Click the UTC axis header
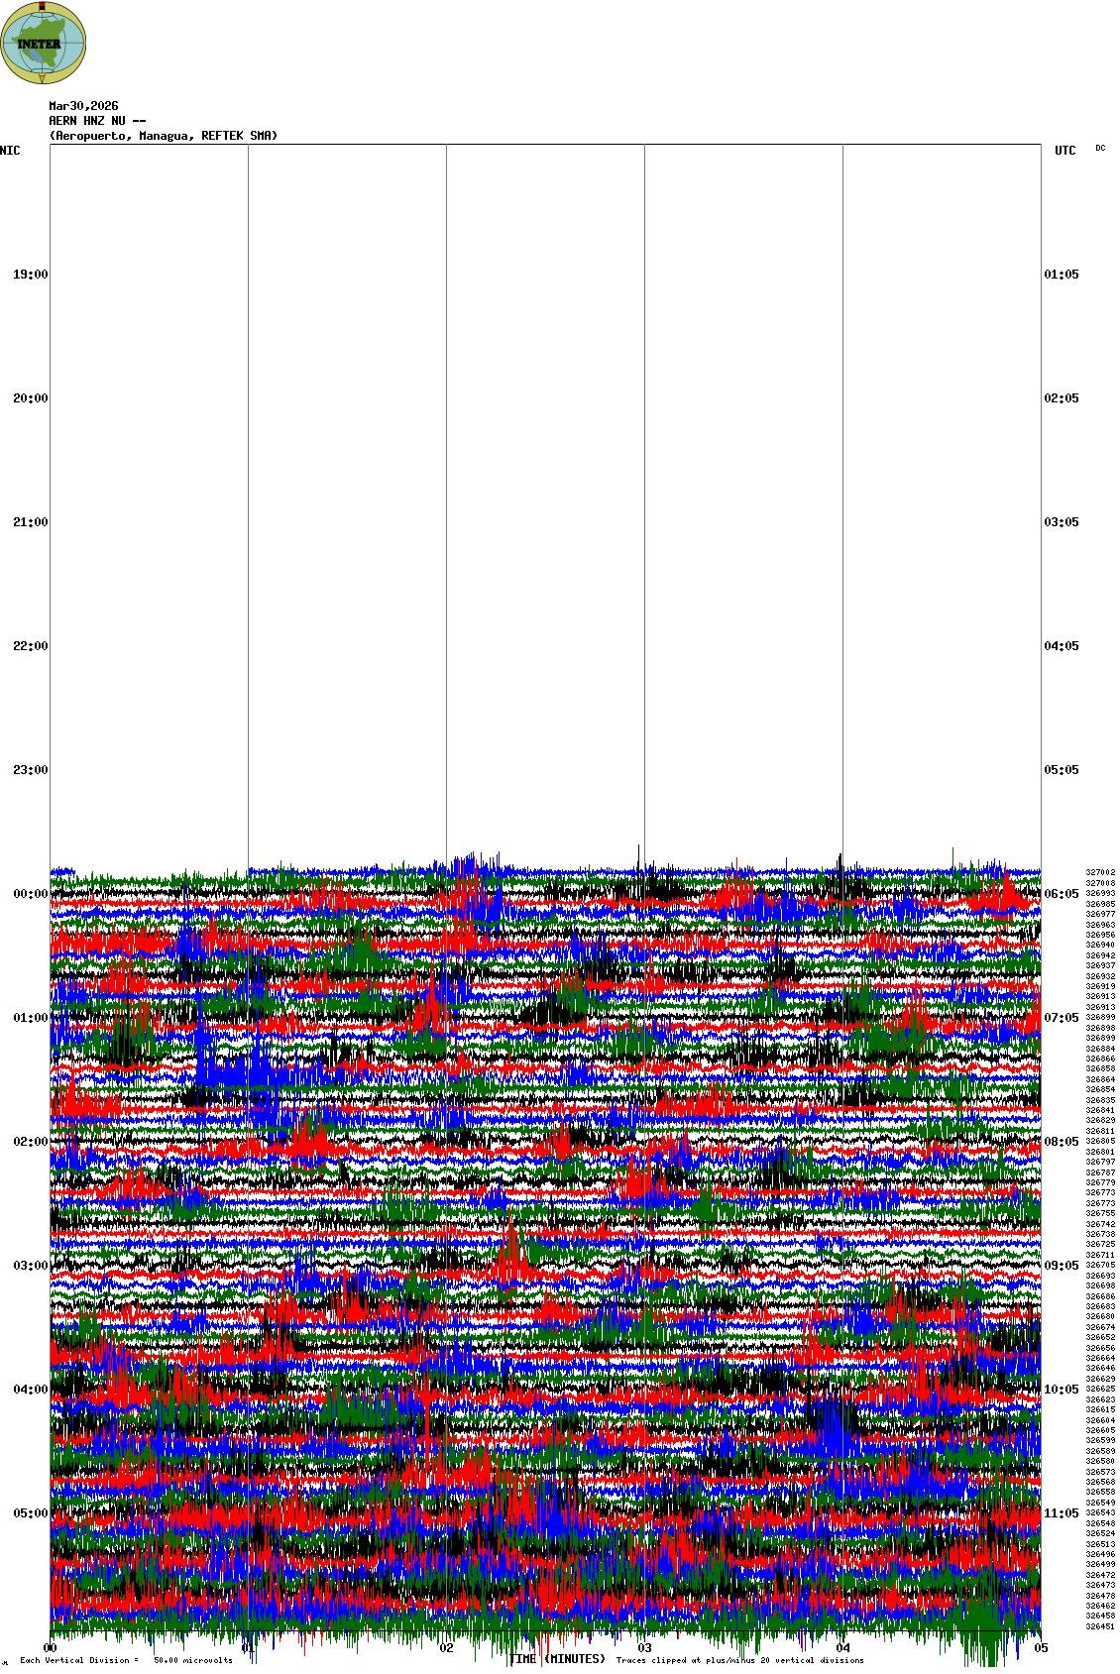 [x=1064, y=151]
